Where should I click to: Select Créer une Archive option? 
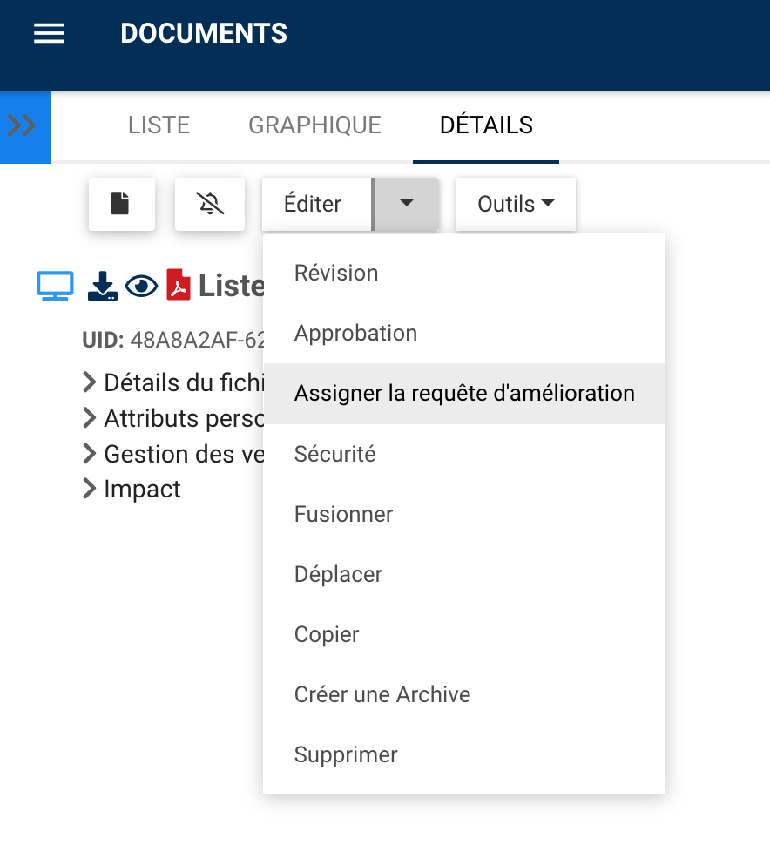tap(382, 695)
